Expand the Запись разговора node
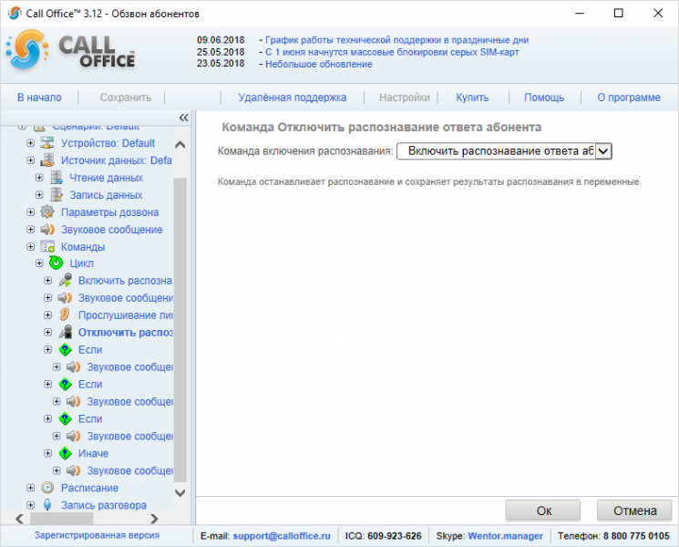 30,505
